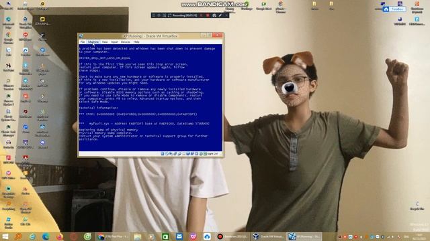Switch to the Bandicam taskbar button

point(232,236)
